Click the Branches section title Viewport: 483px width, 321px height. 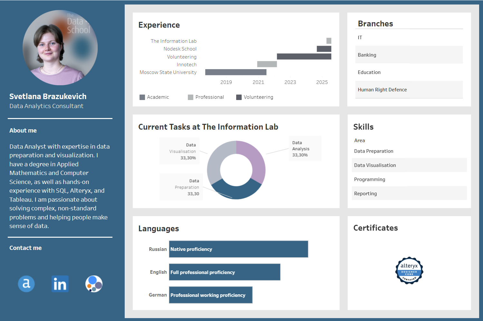pos(375,24)
